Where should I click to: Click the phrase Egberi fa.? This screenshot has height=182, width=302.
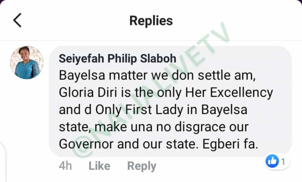[x=230, y=144]
